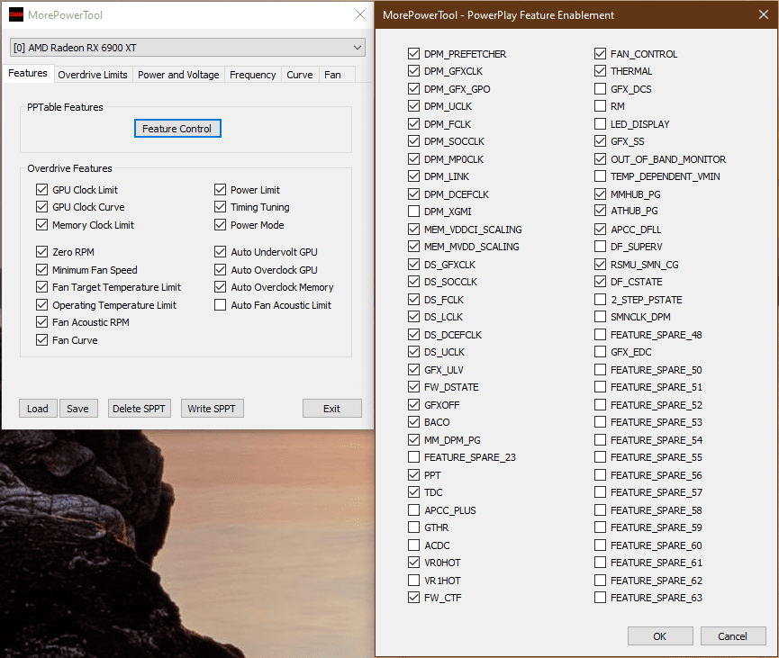The width and height of the screenshot is (779, 658).
Task: Check the LED_DISPLAY feature
Action: 600,123
